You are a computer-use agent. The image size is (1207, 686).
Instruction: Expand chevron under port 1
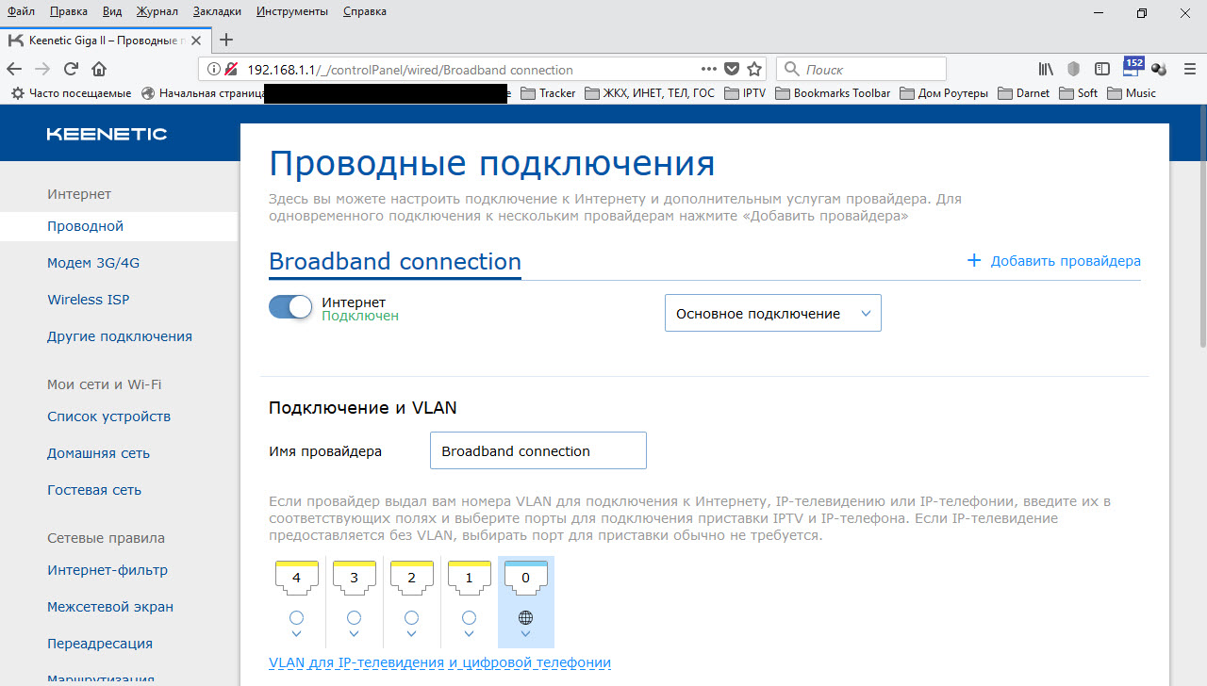[469, 634]
